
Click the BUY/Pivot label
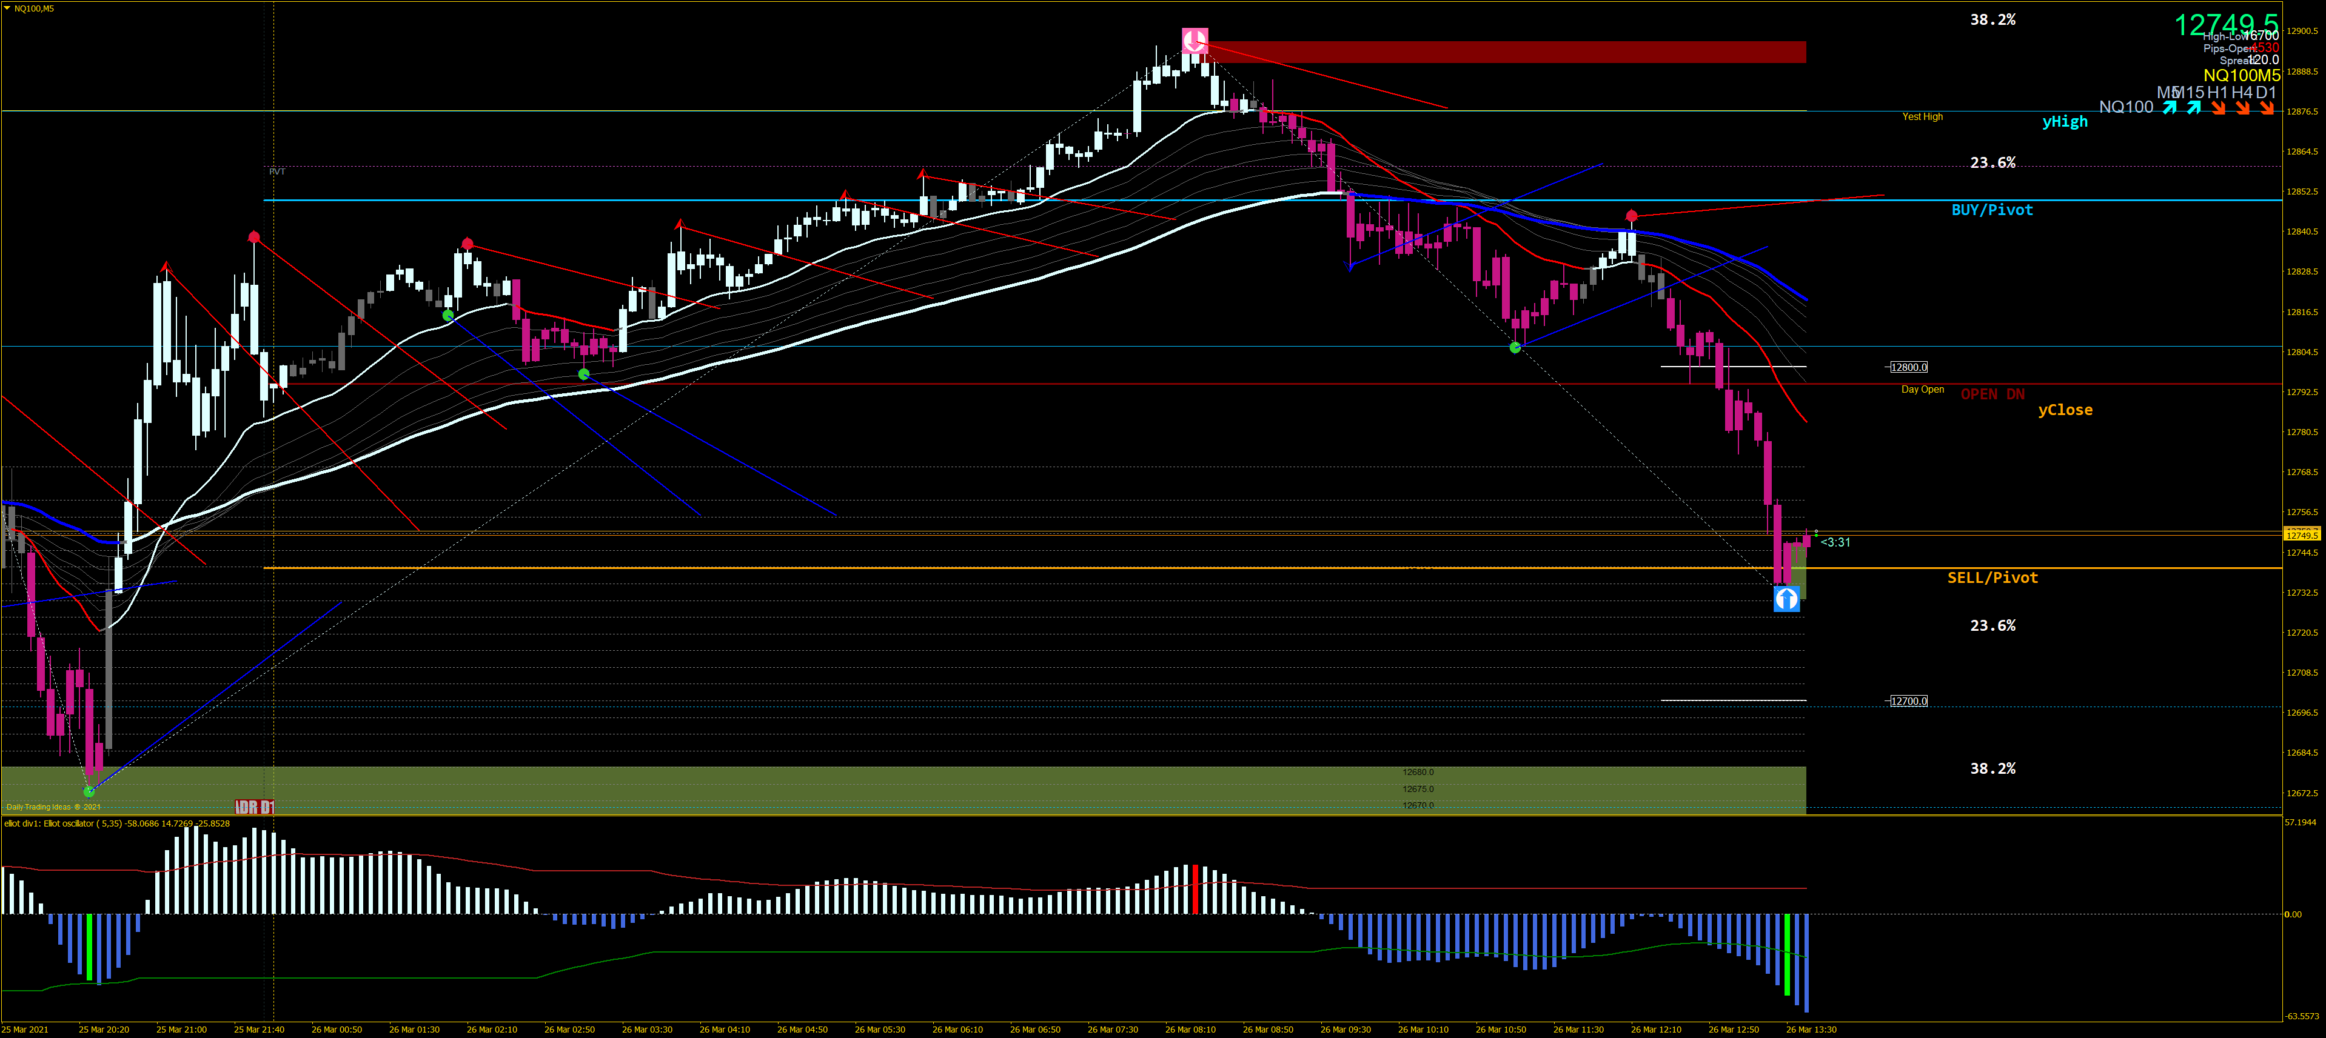[x=1992, y=210]
